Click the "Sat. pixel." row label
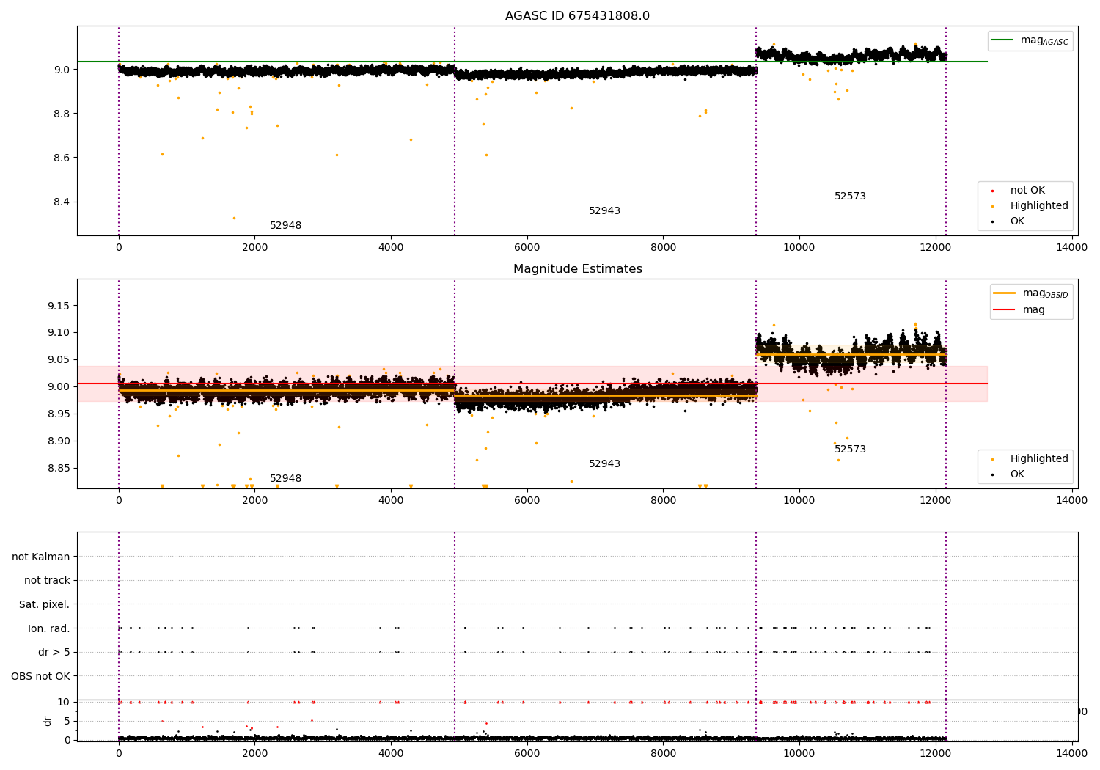 pyautogui.click(x=45, y=605)
